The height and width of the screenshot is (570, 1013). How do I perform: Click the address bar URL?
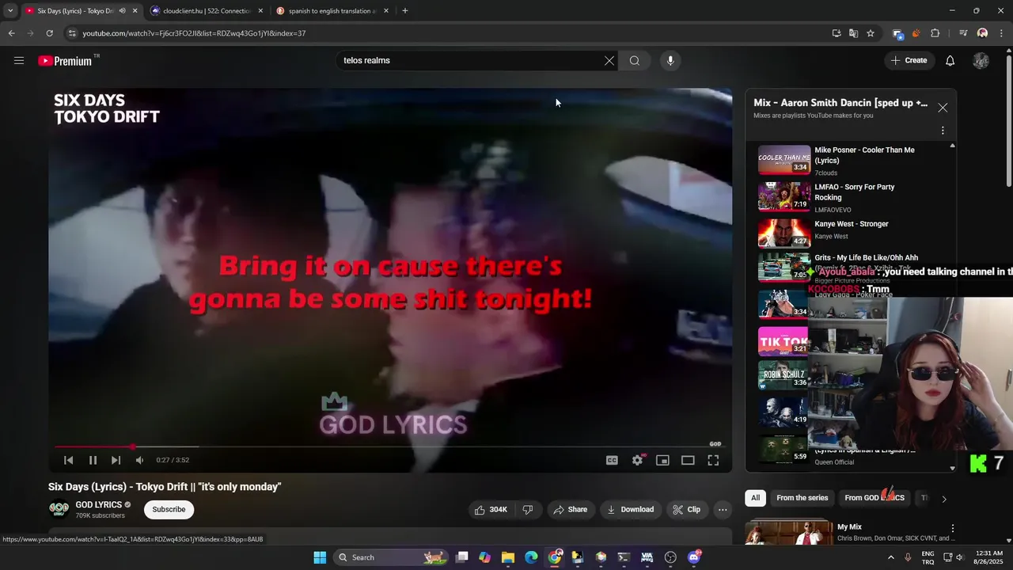point(194,33)
